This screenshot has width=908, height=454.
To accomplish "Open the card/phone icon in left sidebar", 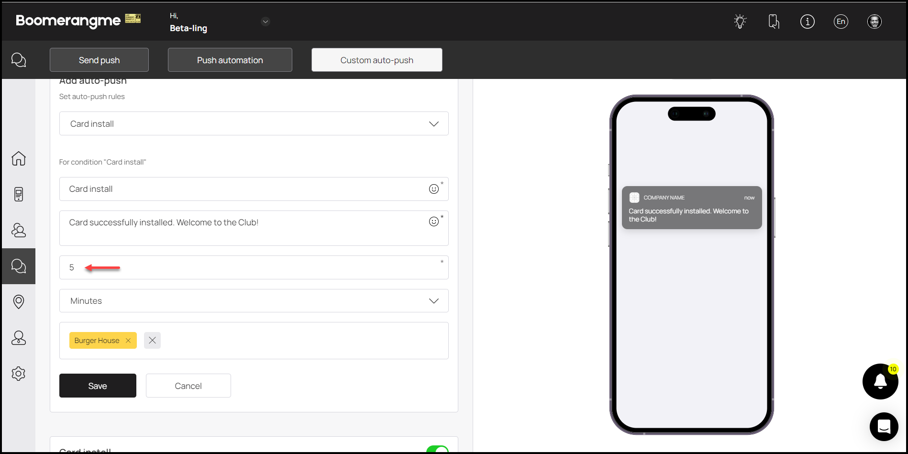I will pos(19,194).
